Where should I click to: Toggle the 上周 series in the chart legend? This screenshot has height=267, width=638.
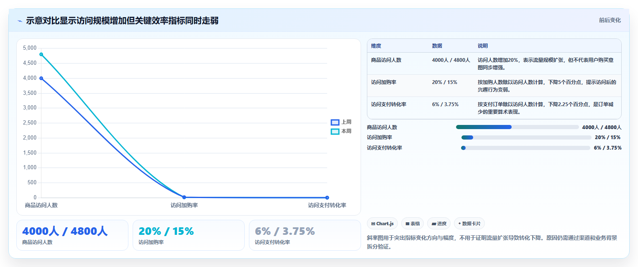click(x=341, y=122)
